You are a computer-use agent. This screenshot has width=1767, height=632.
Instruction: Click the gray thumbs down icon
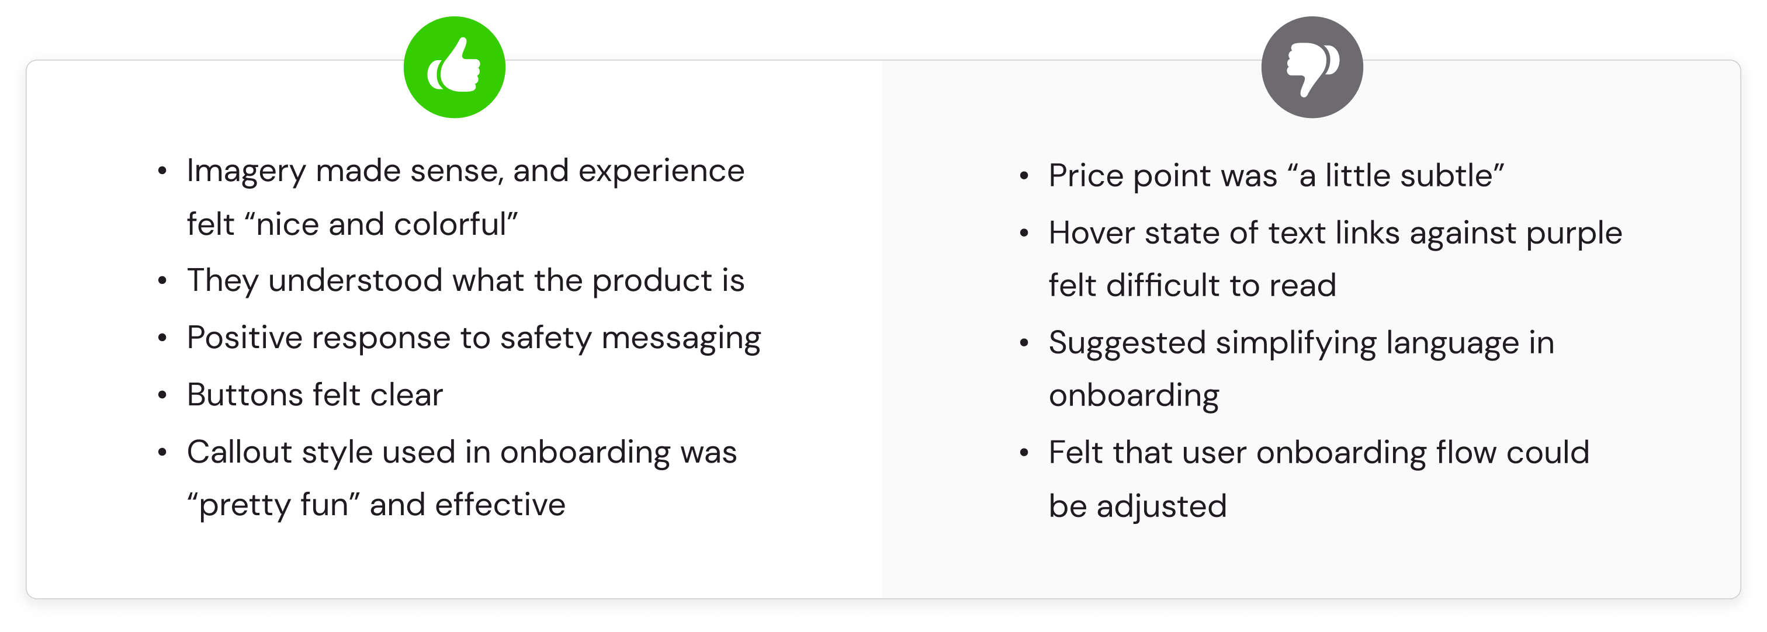1312,67
